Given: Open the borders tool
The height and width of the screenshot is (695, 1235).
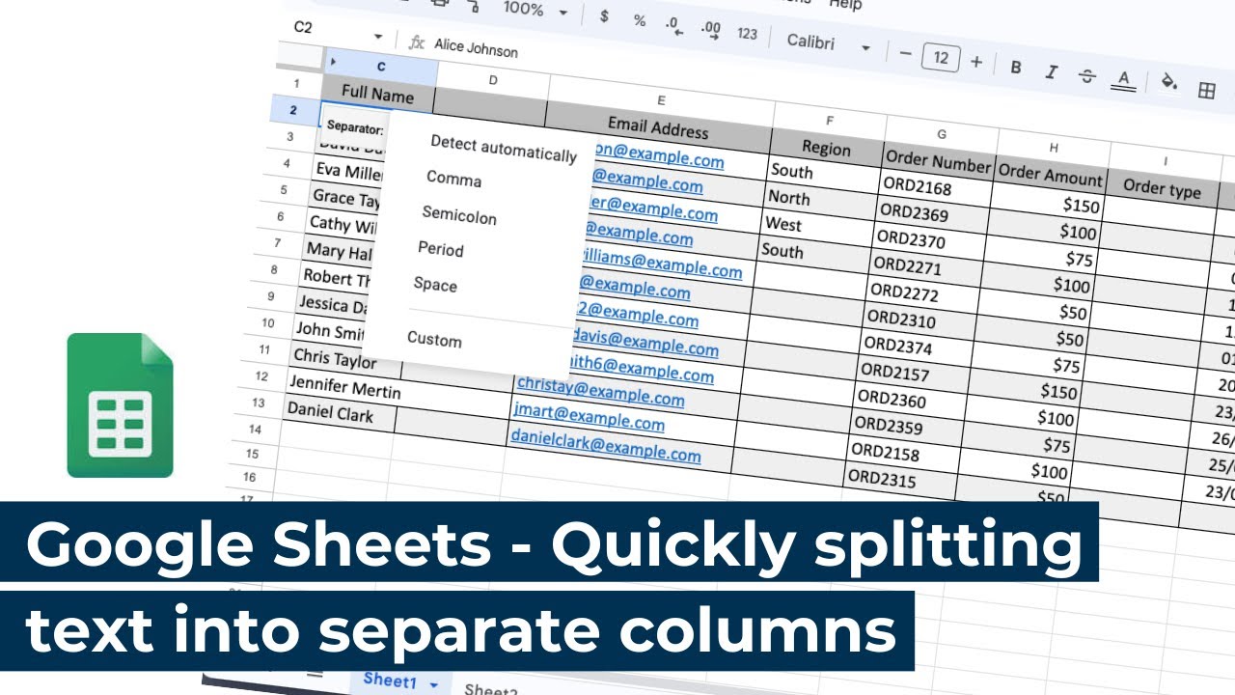Looking at the screenshot, I should pyautogui.click(x=1206, y=90).
